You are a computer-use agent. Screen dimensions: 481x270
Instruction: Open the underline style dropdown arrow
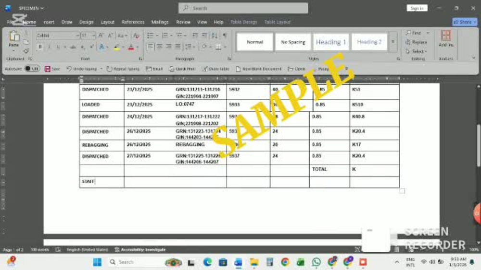coord(65,47)
